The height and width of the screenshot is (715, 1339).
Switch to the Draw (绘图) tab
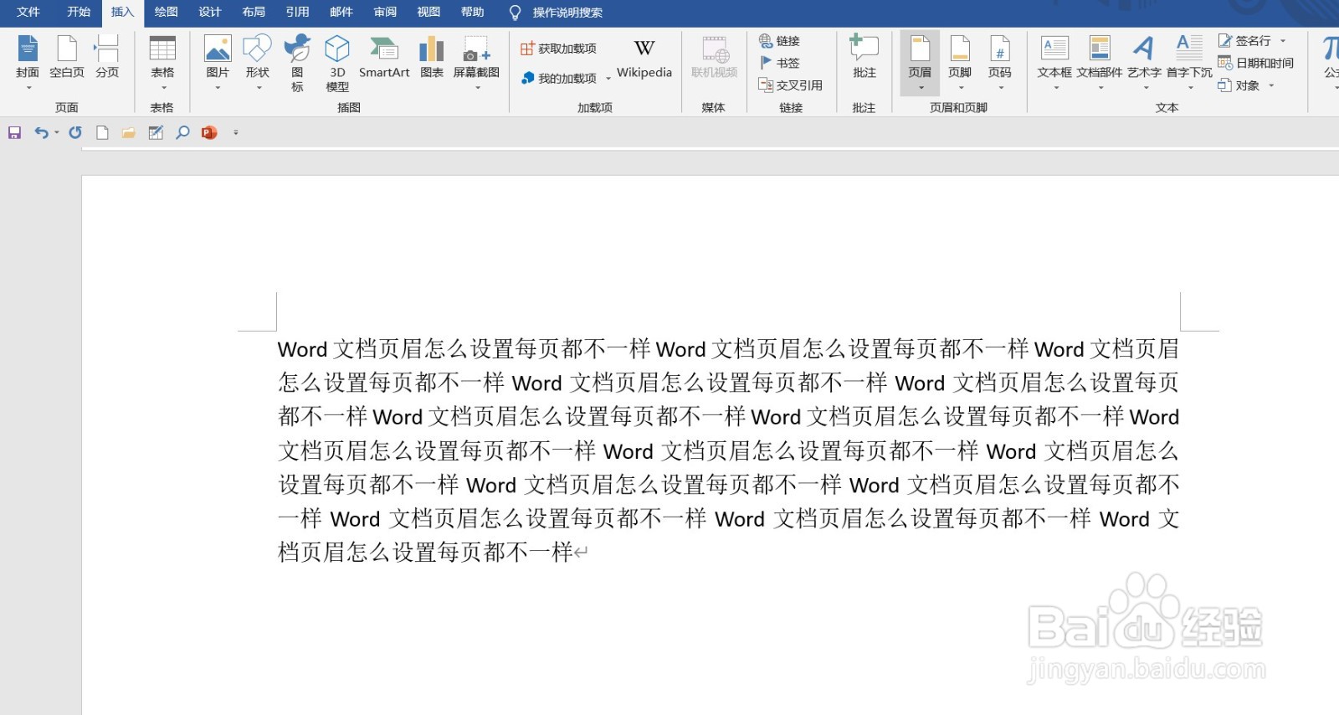tap(167, 12)
